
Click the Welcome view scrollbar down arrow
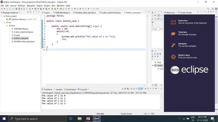(x=216, y=109)
